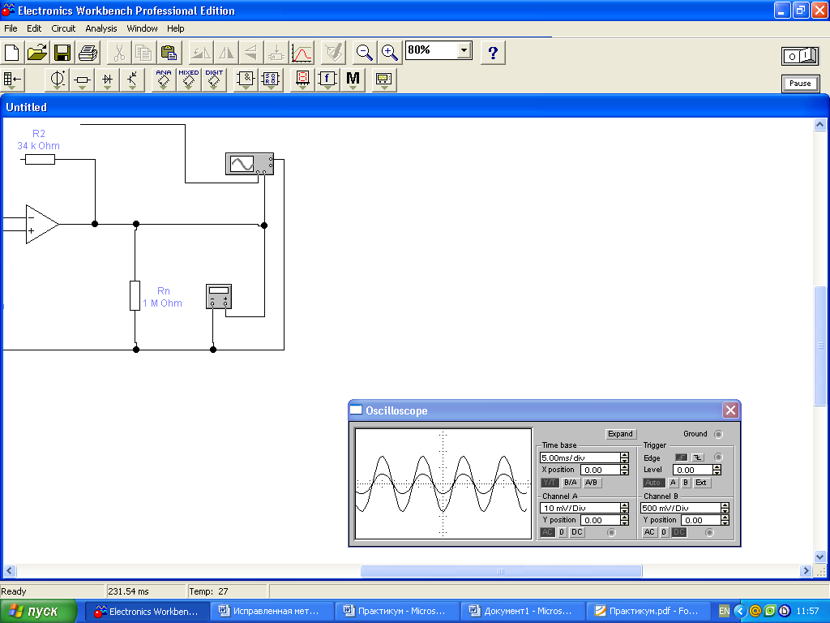Screen dimensions: 830x623
Task: Open the Transistors parts bin
Action: [132, 79]
